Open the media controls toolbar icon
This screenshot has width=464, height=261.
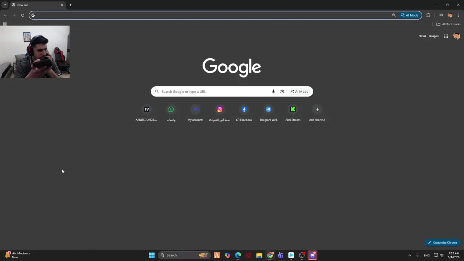coord(441,15)
